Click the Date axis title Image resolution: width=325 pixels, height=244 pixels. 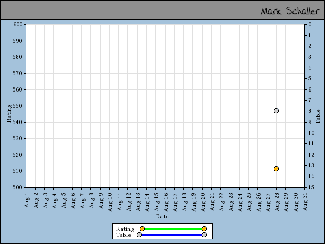(162, 216)
